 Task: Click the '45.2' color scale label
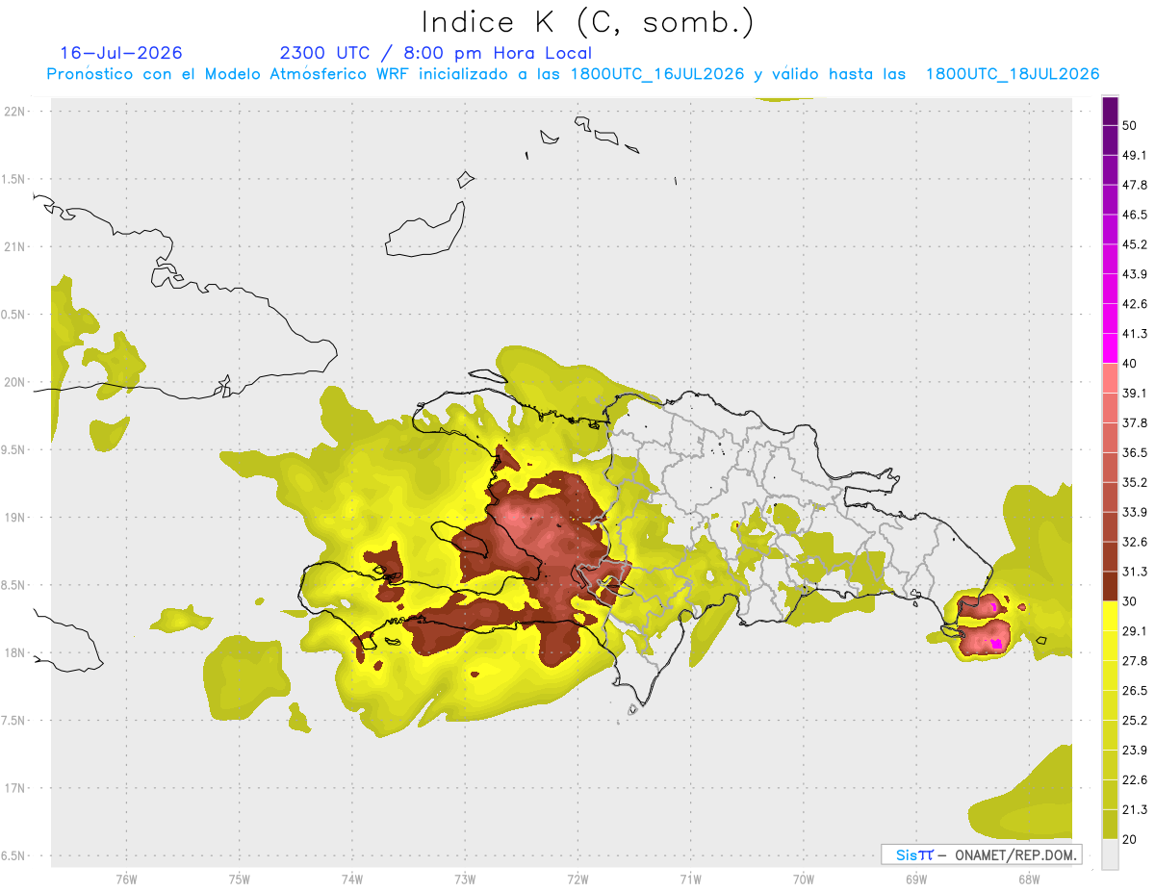point(1135,244)
